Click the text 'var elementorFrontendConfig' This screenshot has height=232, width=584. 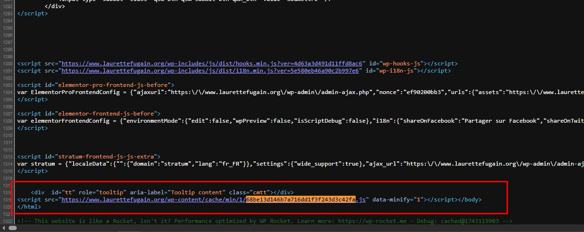pos(64,121)
